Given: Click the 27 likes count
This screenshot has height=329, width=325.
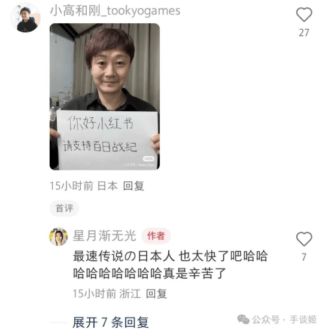Looking at the screenshot, I should tap(304, 33).
